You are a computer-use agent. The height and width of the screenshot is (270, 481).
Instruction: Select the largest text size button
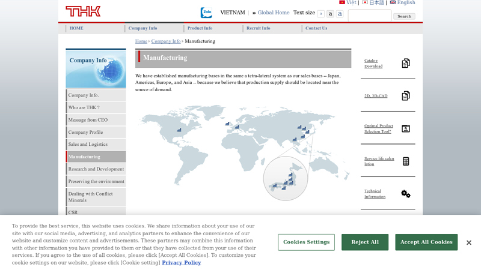click(x=340, y=14)
